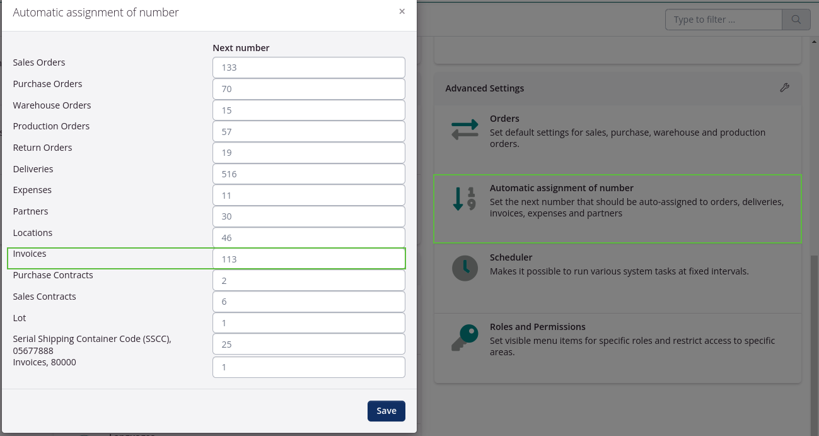Image resolution: width=819 pixels, height=436 pixels.
Task: Close the Automatic assignment dialog
Action: point(402,11)
